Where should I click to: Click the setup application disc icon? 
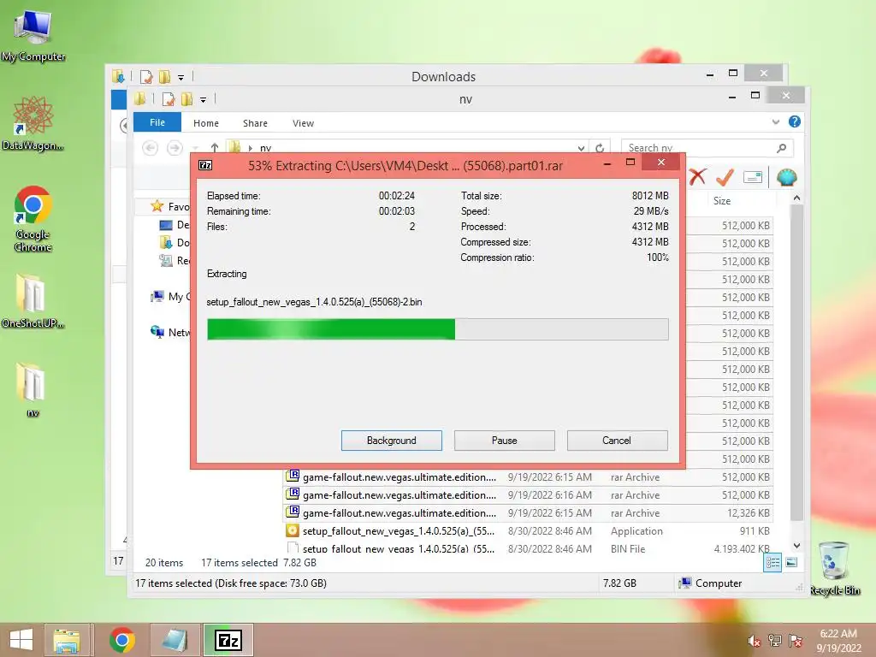293,530
